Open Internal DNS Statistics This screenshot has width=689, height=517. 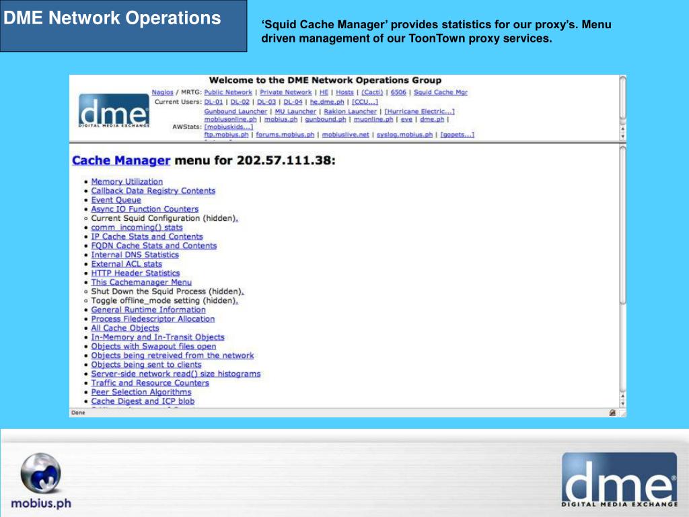pos(135,255)
